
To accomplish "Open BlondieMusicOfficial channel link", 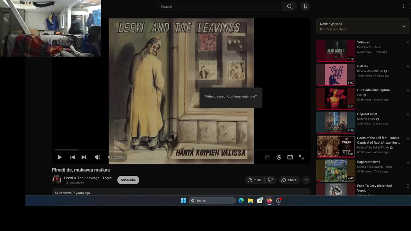I will click(x=370, y=71).
